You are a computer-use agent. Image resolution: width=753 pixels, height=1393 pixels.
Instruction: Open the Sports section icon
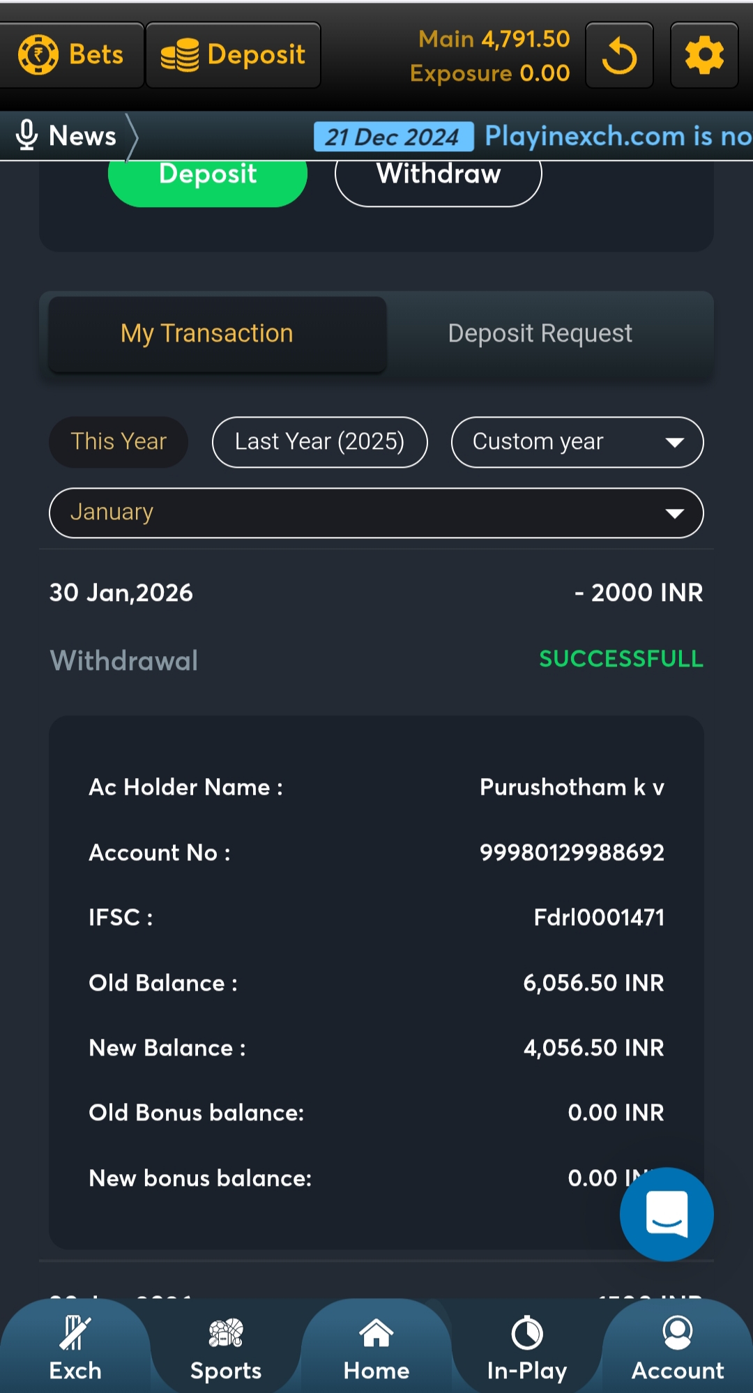pyautogui.click(x=226, y=1333)
